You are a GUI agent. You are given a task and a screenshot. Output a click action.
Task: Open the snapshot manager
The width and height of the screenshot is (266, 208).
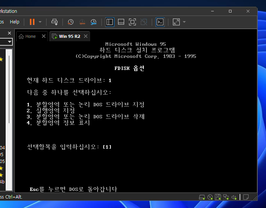[x=93, y=22]
